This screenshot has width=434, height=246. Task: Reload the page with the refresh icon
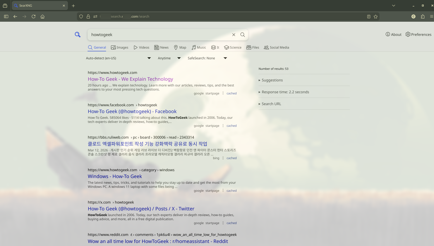[33, 16]
